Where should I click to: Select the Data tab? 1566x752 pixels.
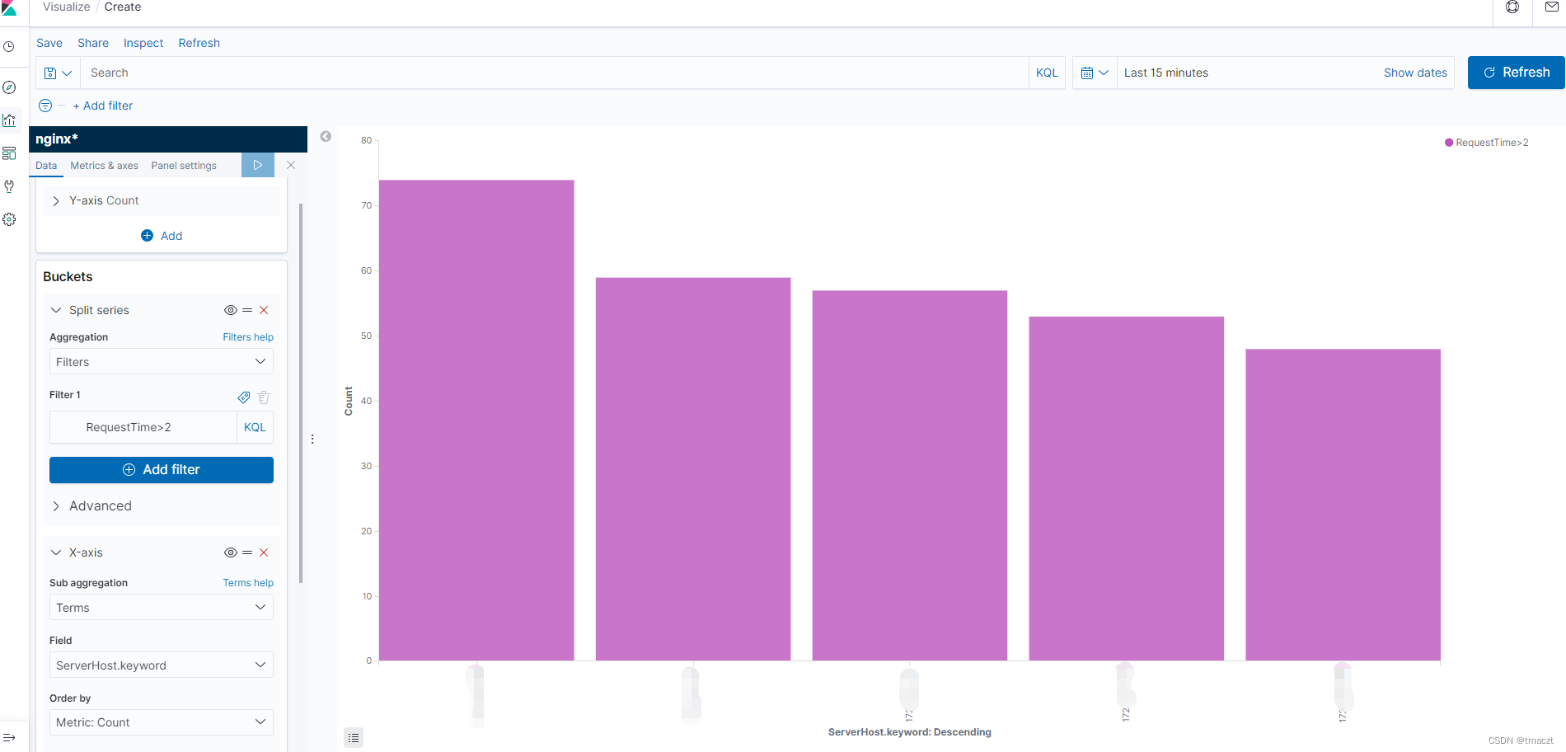tap(46, 165)
